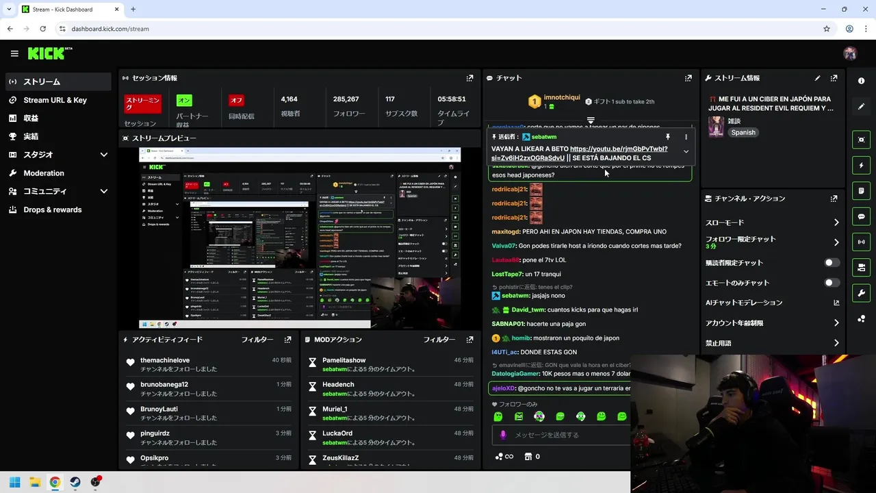876x493 pixels.
Task: Expand the コミュニティ sidebar section
Action: pyautogui.click(x=104, y=192)
